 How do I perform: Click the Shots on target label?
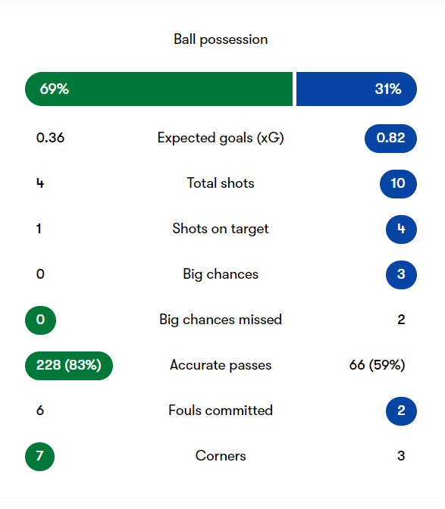click(221, 230)
